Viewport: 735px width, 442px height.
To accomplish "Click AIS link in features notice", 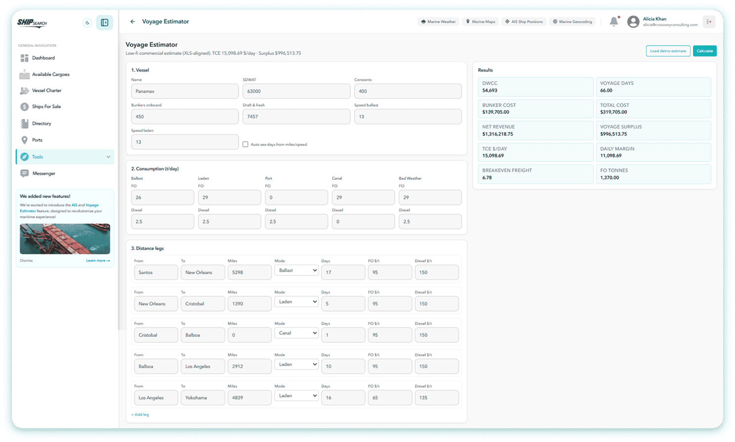I will pyautogui.click(x=74, y=205).
